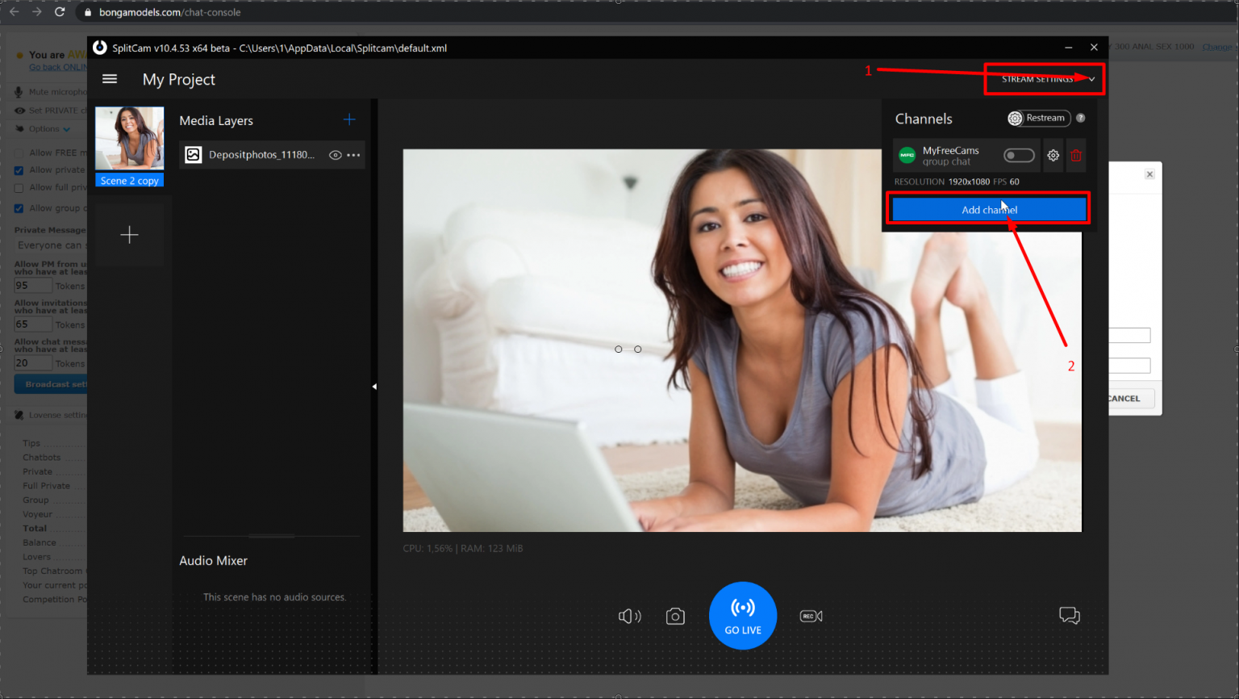Viewport: 1239px width, 699px height.
Task: Open MyFreeCams channel settings gear
Action: pos(1053,155)
